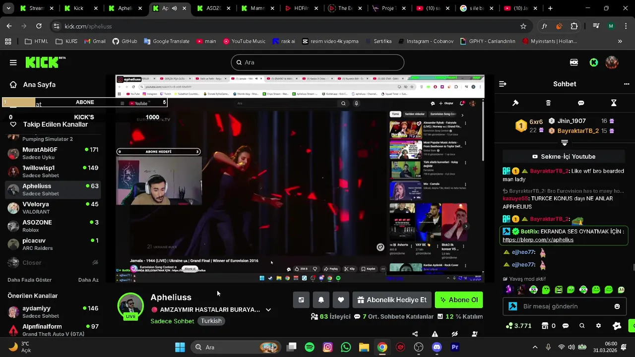Image resolution: width=635 pixels, height=357 pixels.
Task: Open the user profile avatar menu
Action: (612, 62)
